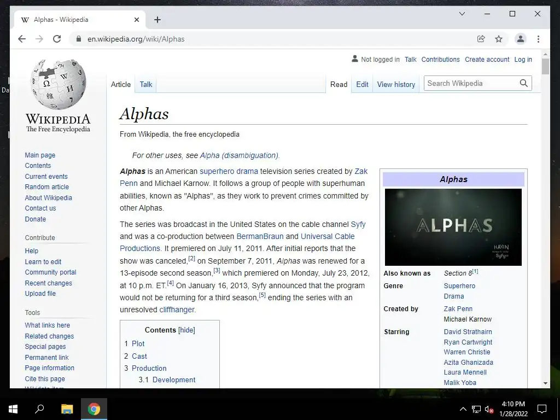560x420 pixels.
Task: Open the Permanent link tool
Action: click(47, 357)
